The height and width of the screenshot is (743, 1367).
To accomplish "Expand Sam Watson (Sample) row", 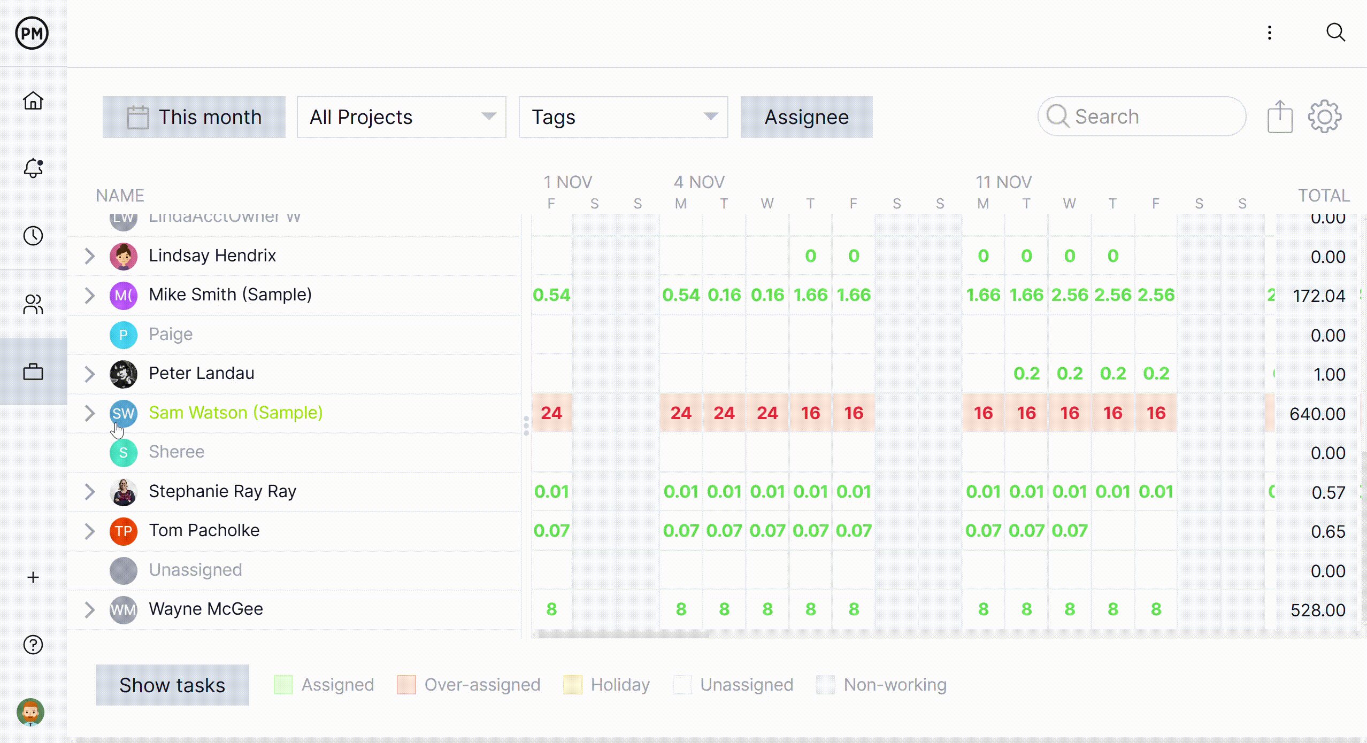I will click(89, 413).
